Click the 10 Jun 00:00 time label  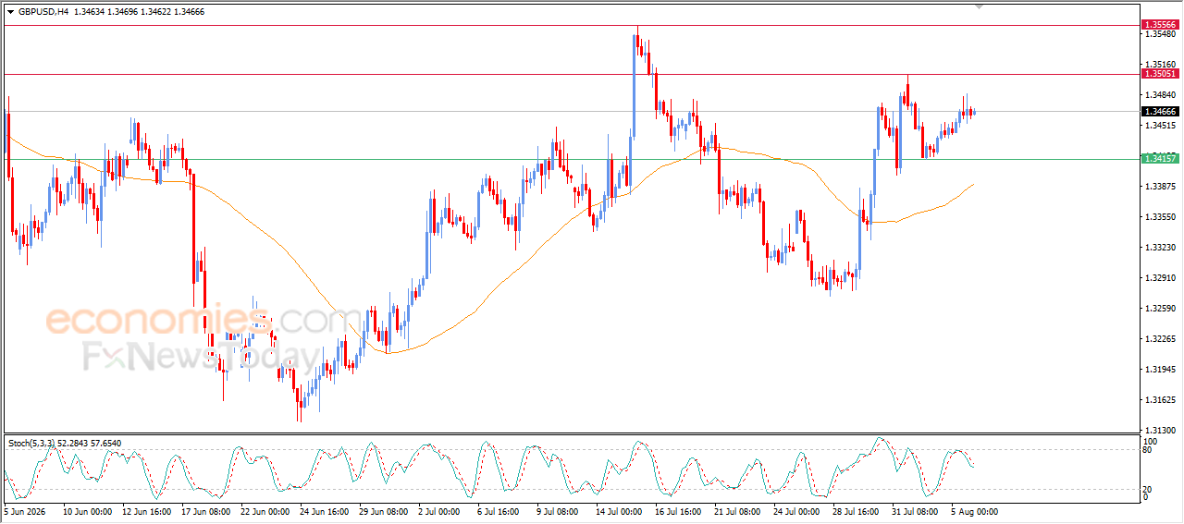(x=87, y=511)
